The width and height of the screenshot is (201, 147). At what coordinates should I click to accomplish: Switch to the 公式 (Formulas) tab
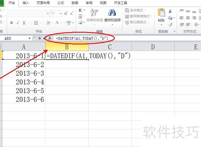click(x=61, y=3)
